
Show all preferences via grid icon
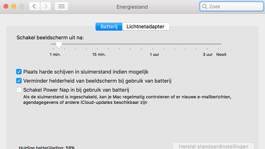[x=61, y=6]
